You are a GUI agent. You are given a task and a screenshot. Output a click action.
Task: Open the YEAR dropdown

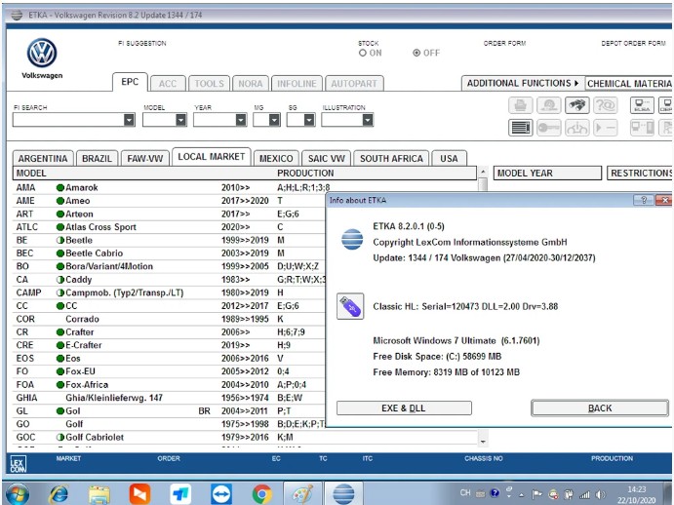point(241,120)
